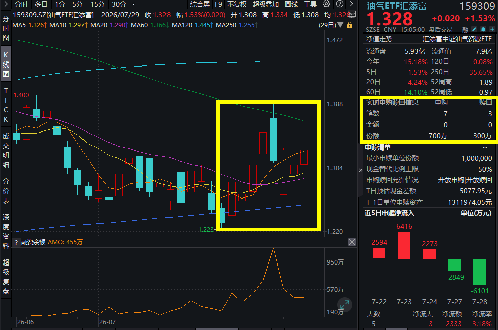This screenshot has width=498, height=330.
Task: Select the 15分 period tab
Action: 97,4
